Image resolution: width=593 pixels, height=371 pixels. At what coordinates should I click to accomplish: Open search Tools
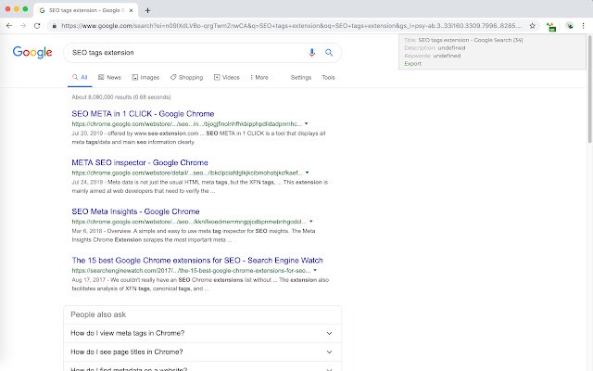pyautogui.click(x=328, y=78)
